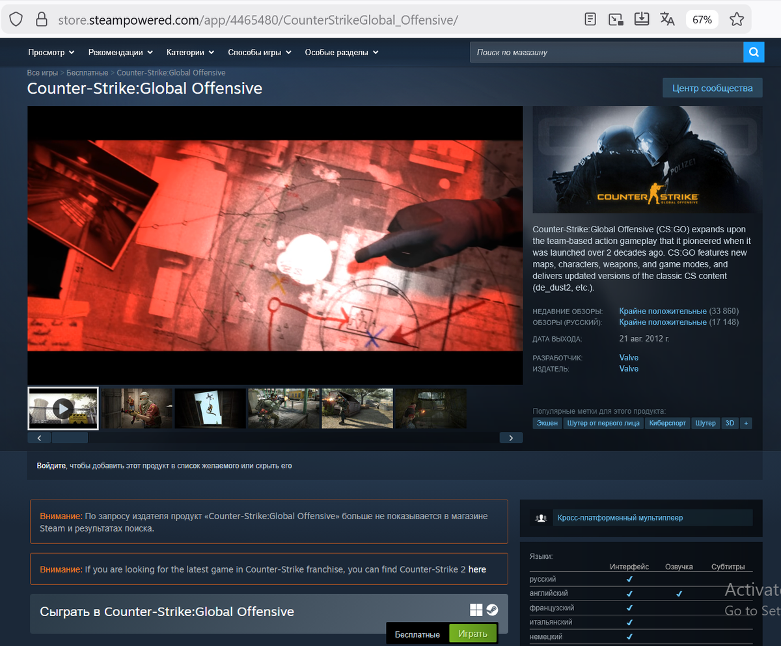
Task: Click the Windows platform icon
Action: [x=476, y=610]
